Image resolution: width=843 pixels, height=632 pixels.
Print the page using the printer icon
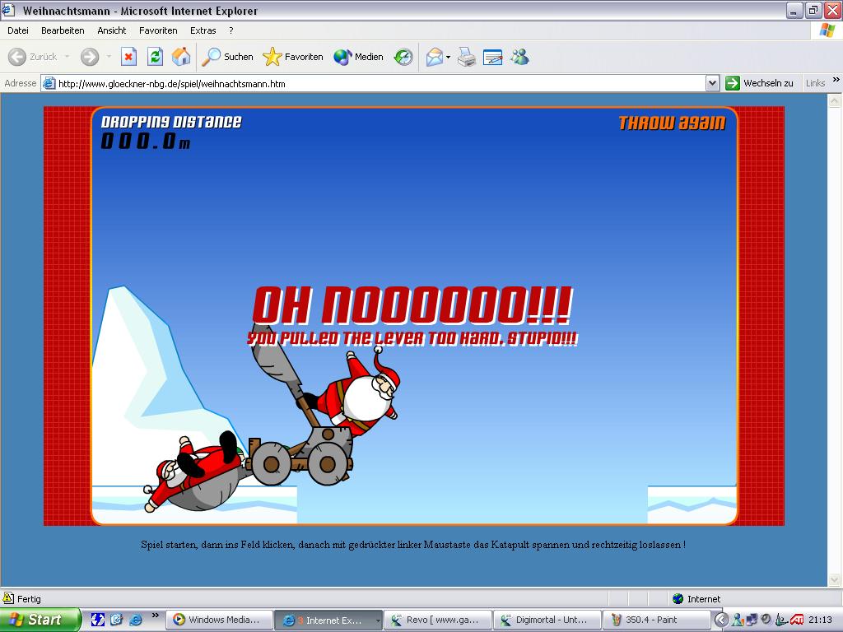[x=467, y=57]
